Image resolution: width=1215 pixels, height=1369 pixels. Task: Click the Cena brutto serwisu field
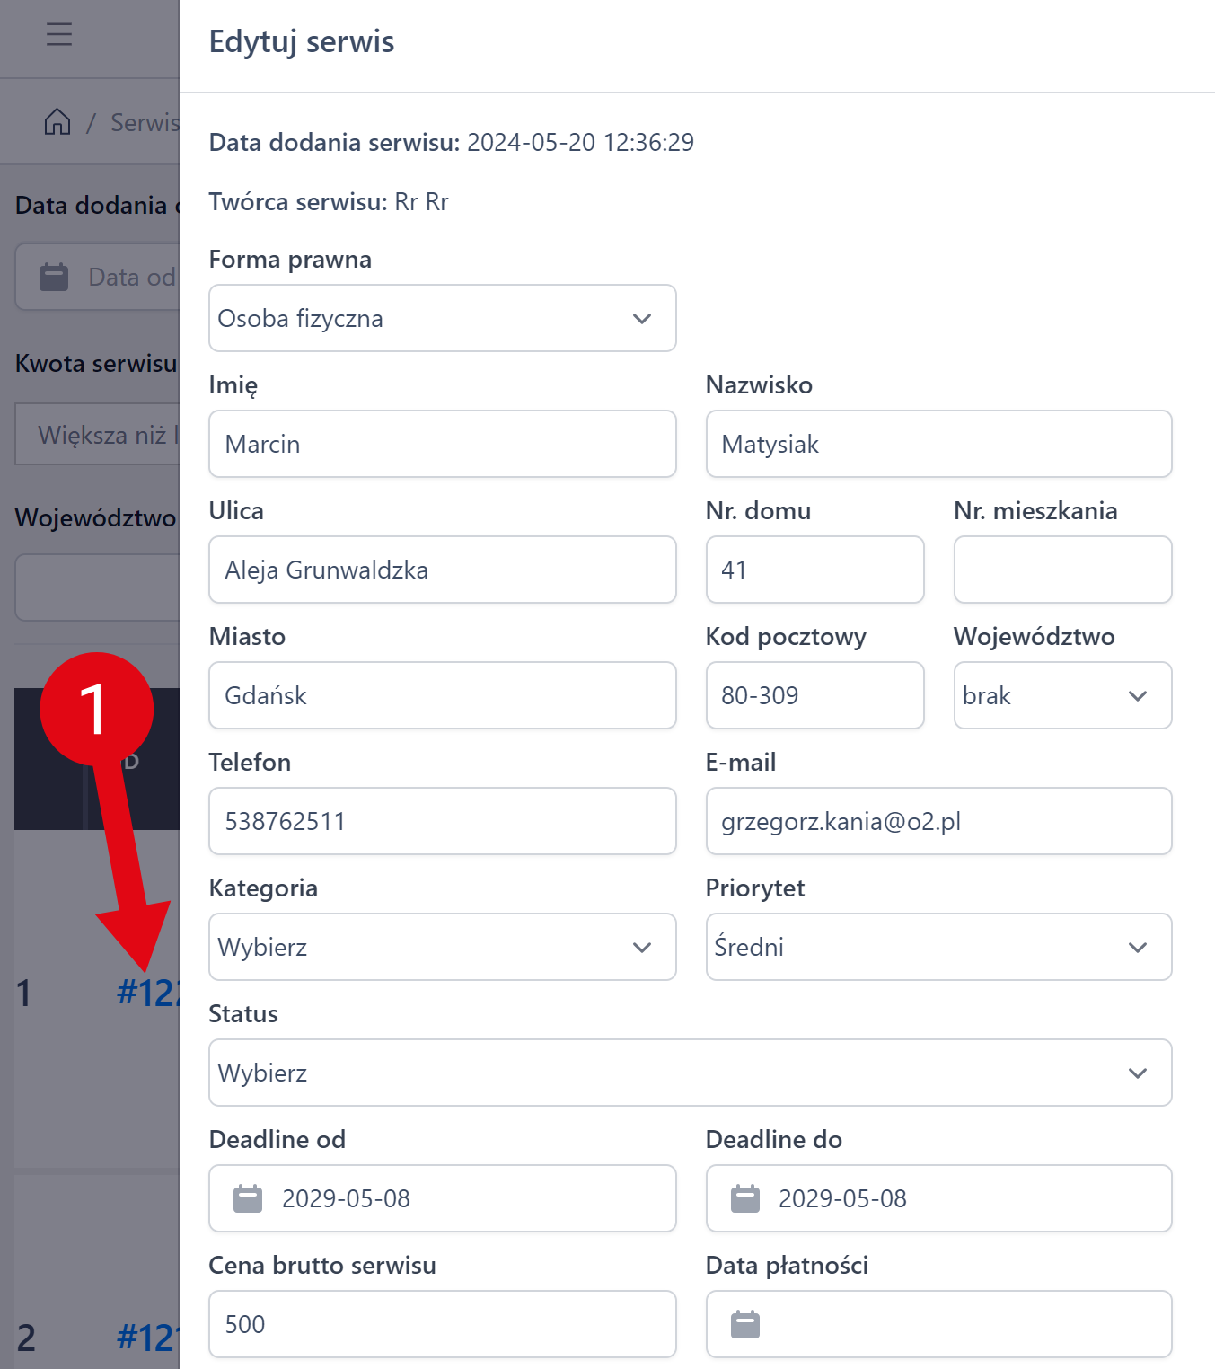[442, 1324]
